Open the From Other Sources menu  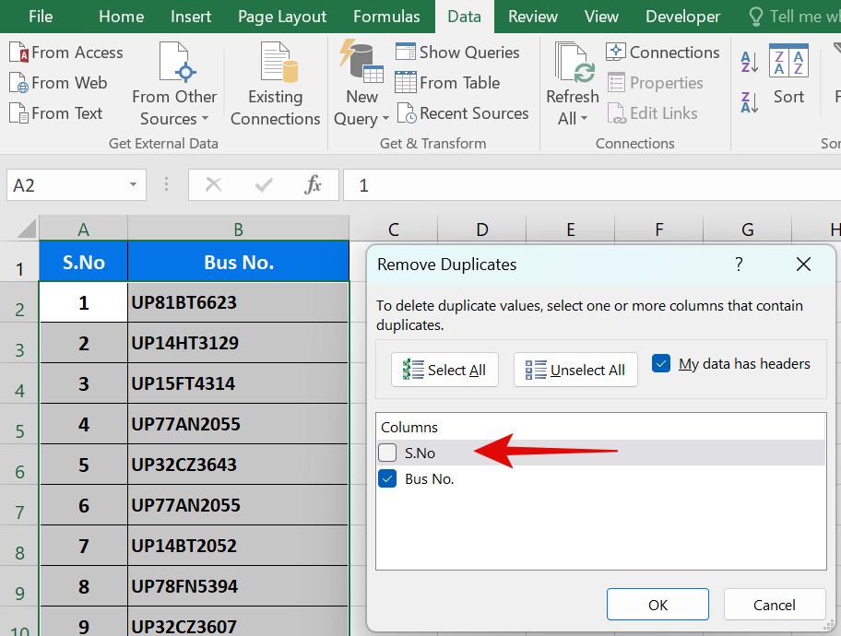click(x=174, y=85)
